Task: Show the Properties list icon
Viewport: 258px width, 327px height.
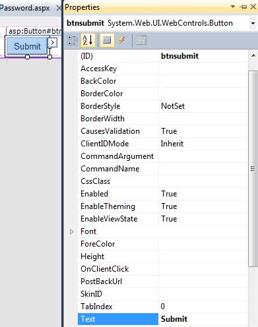Action: (x=107, y=40)
